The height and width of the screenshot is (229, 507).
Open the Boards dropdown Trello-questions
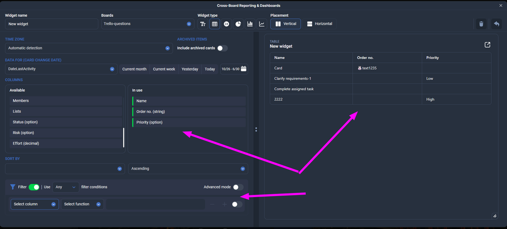pyautogui.click(x=148, y=24)
